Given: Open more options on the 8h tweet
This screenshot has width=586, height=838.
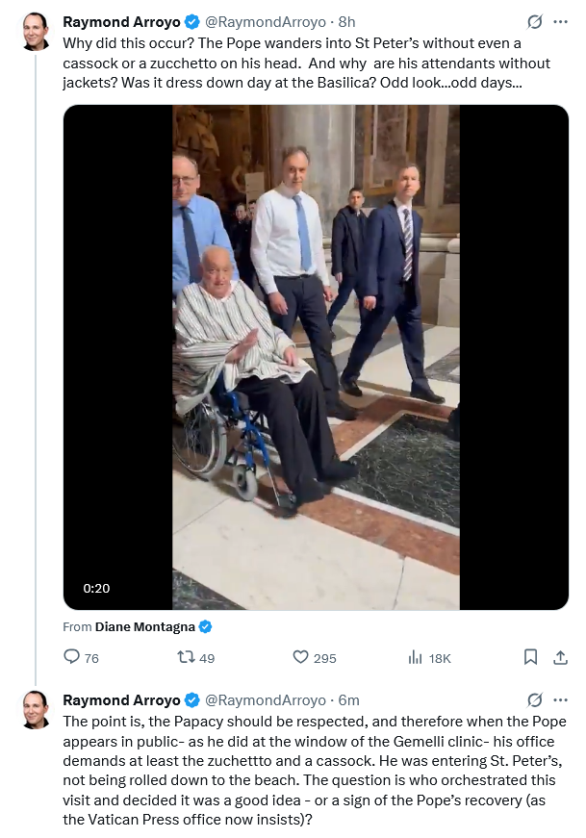Looking at the screenshot, I should click(561, 22).
